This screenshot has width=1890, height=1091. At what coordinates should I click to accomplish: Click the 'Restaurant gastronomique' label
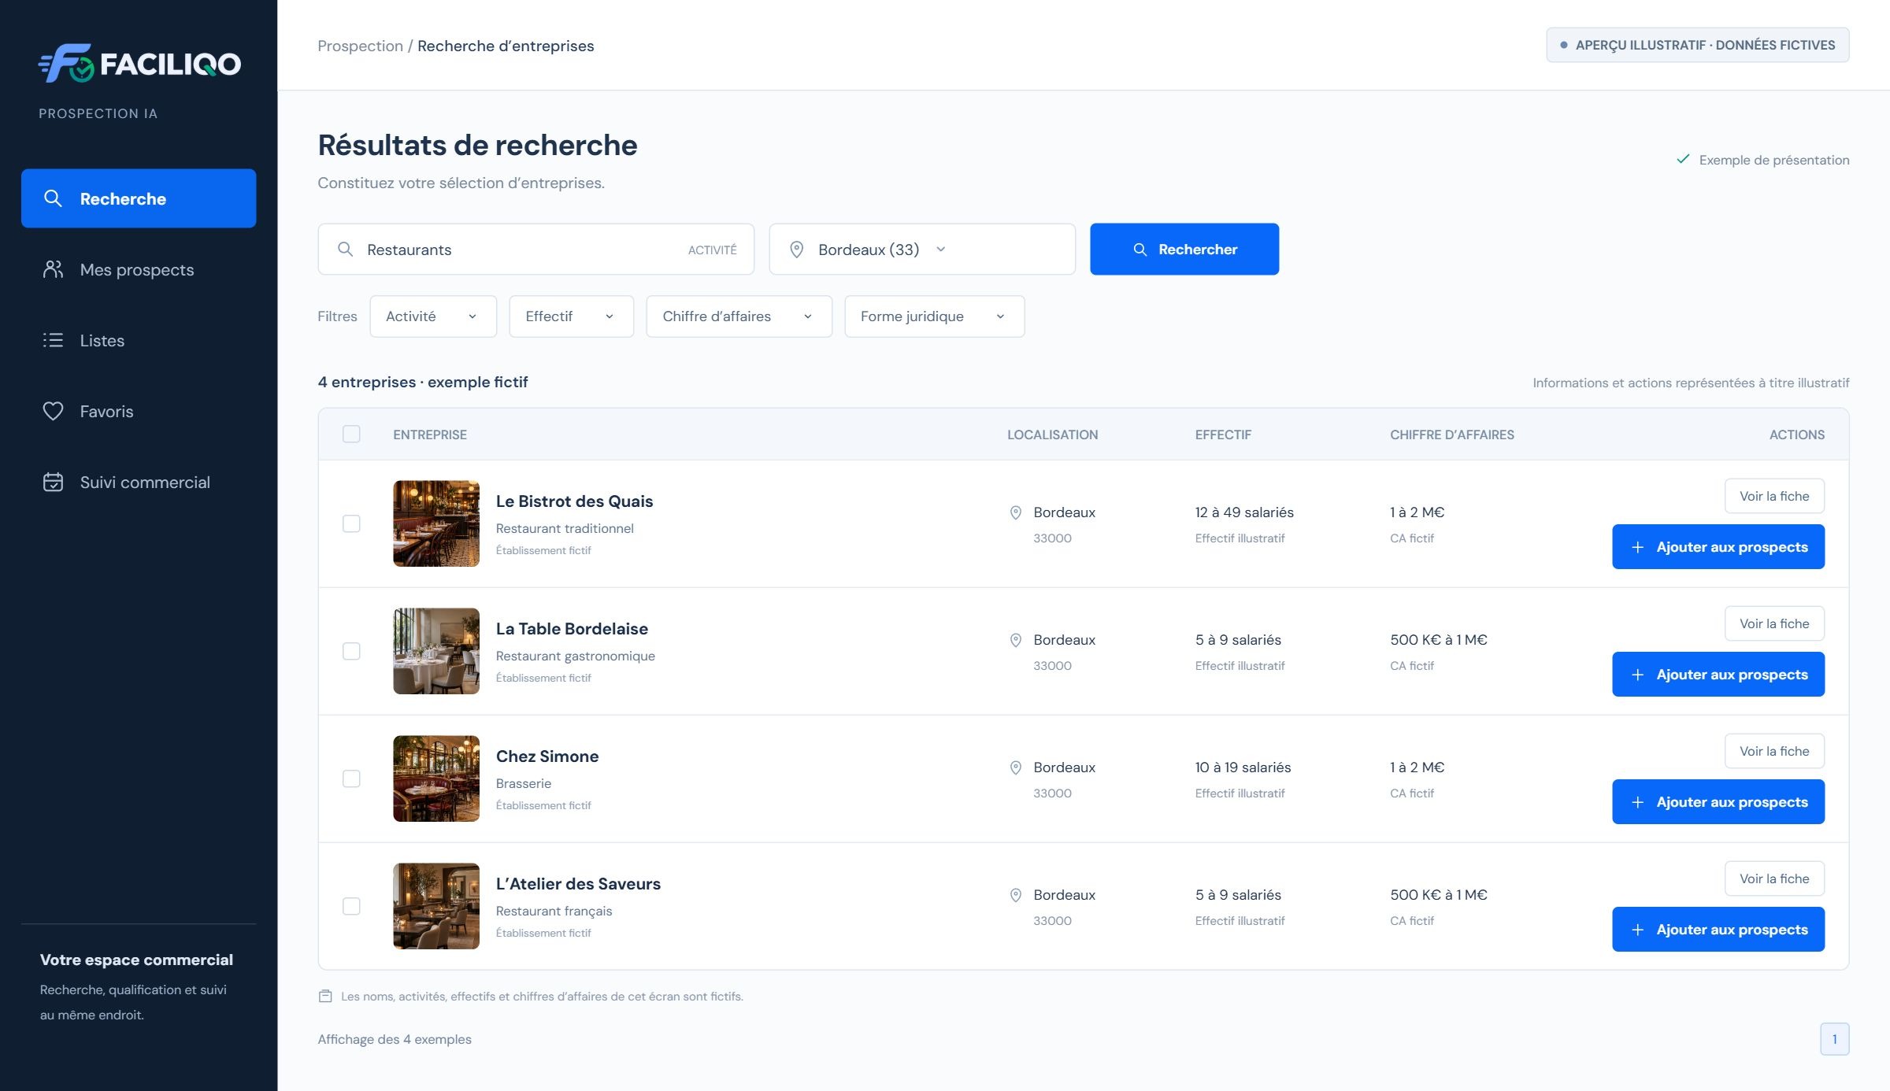click(575, 656)
